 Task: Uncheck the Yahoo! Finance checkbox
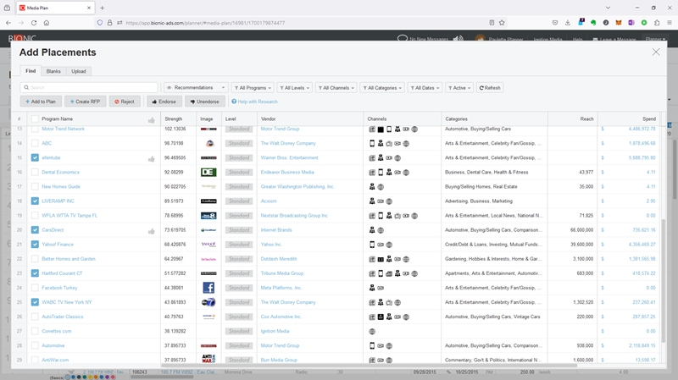[35, 245]
